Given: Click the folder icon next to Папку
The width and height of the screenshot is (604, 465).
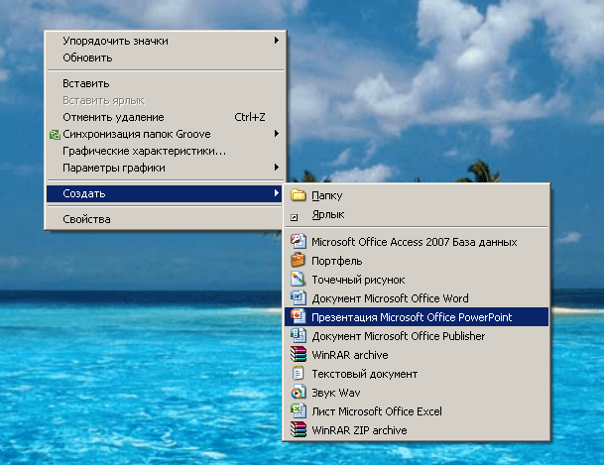Looking at the screenshot, I should pyautogui.click(x=298, y=195).
